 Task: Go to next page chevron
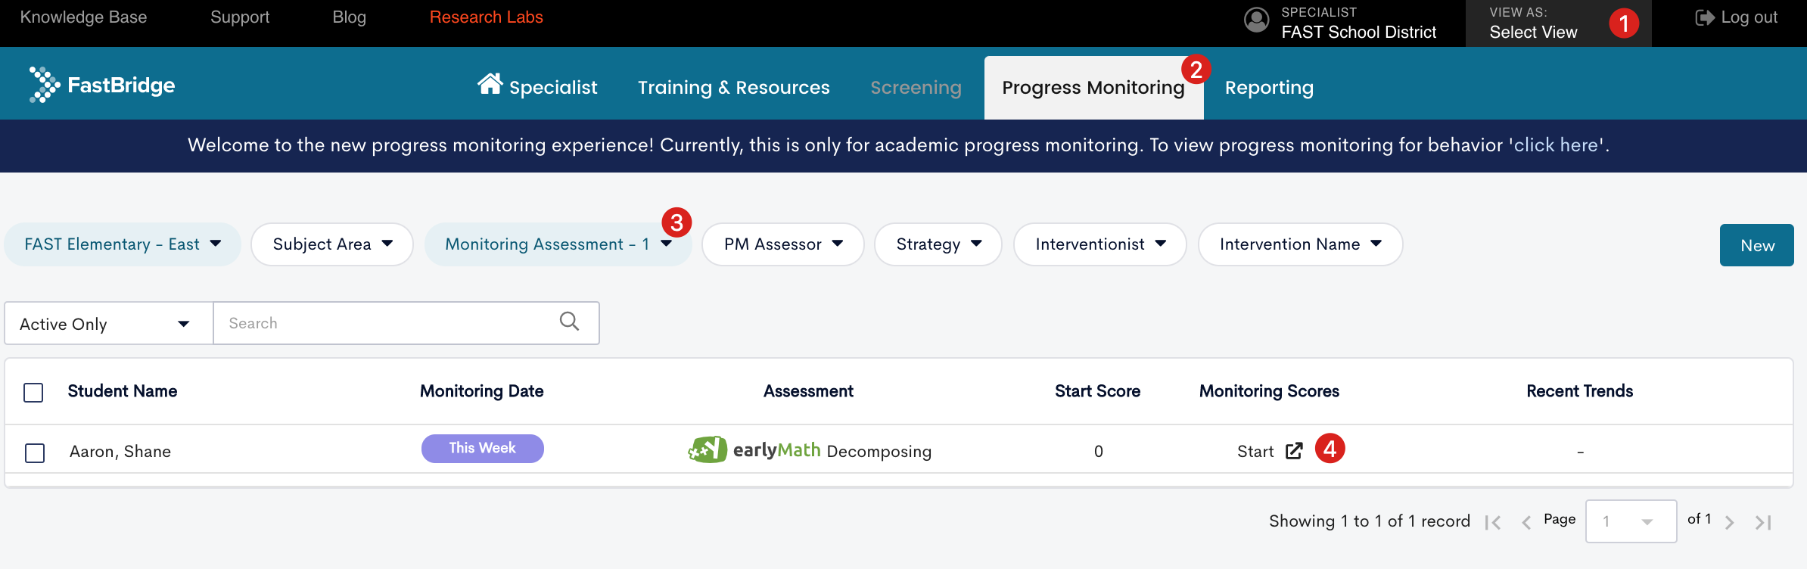coord(1729,522)
